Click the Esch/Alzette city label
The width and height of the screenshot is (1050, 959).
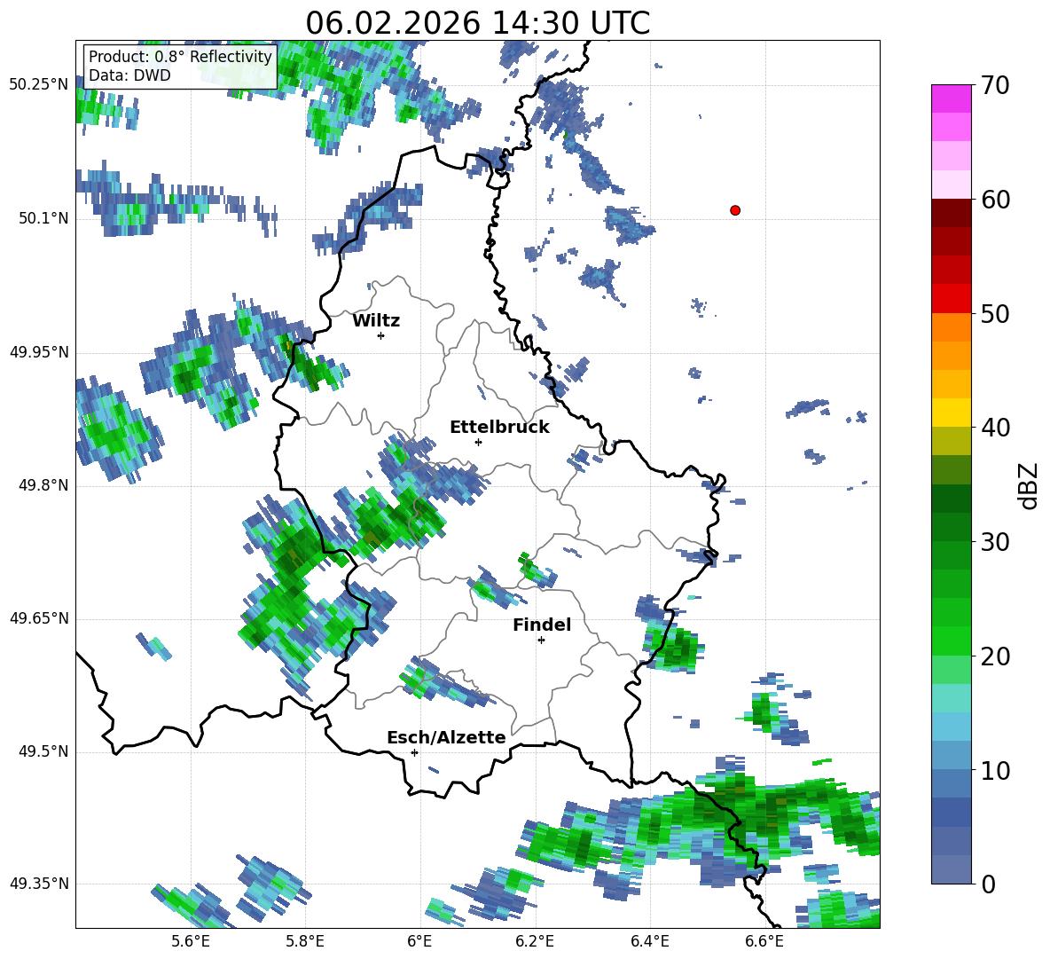coord(446,738)
